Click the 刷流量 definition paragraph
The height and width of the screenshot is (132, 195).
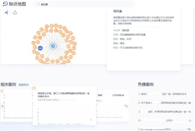[144, 20]
